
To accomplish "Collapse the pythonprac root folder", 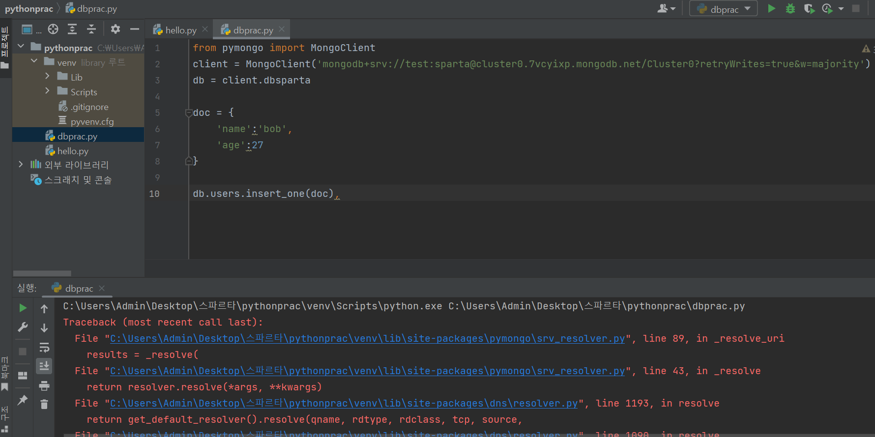I will [x=21, y=46].
